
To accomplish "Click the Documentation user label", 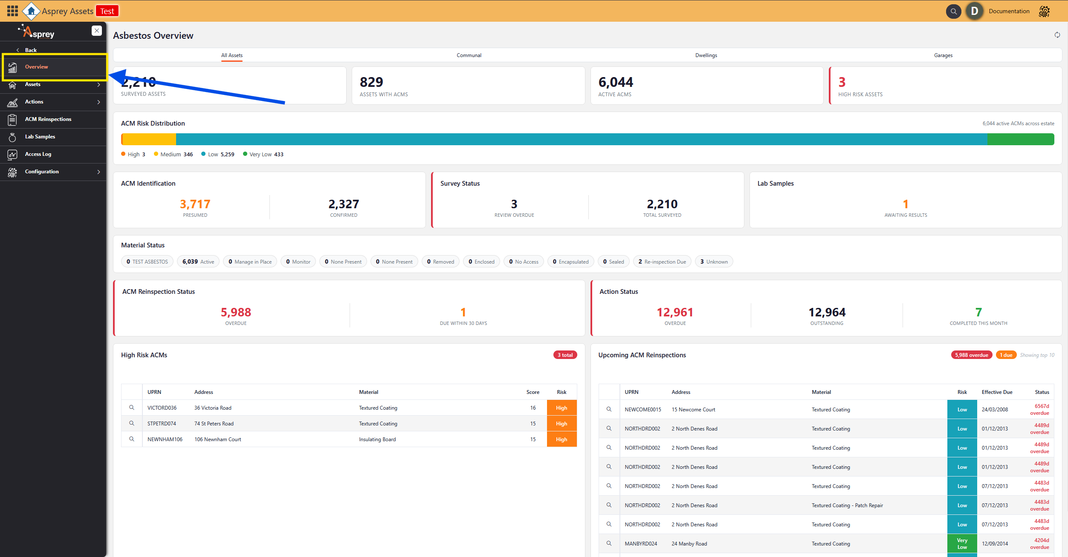I will [x=1009, y=11].
